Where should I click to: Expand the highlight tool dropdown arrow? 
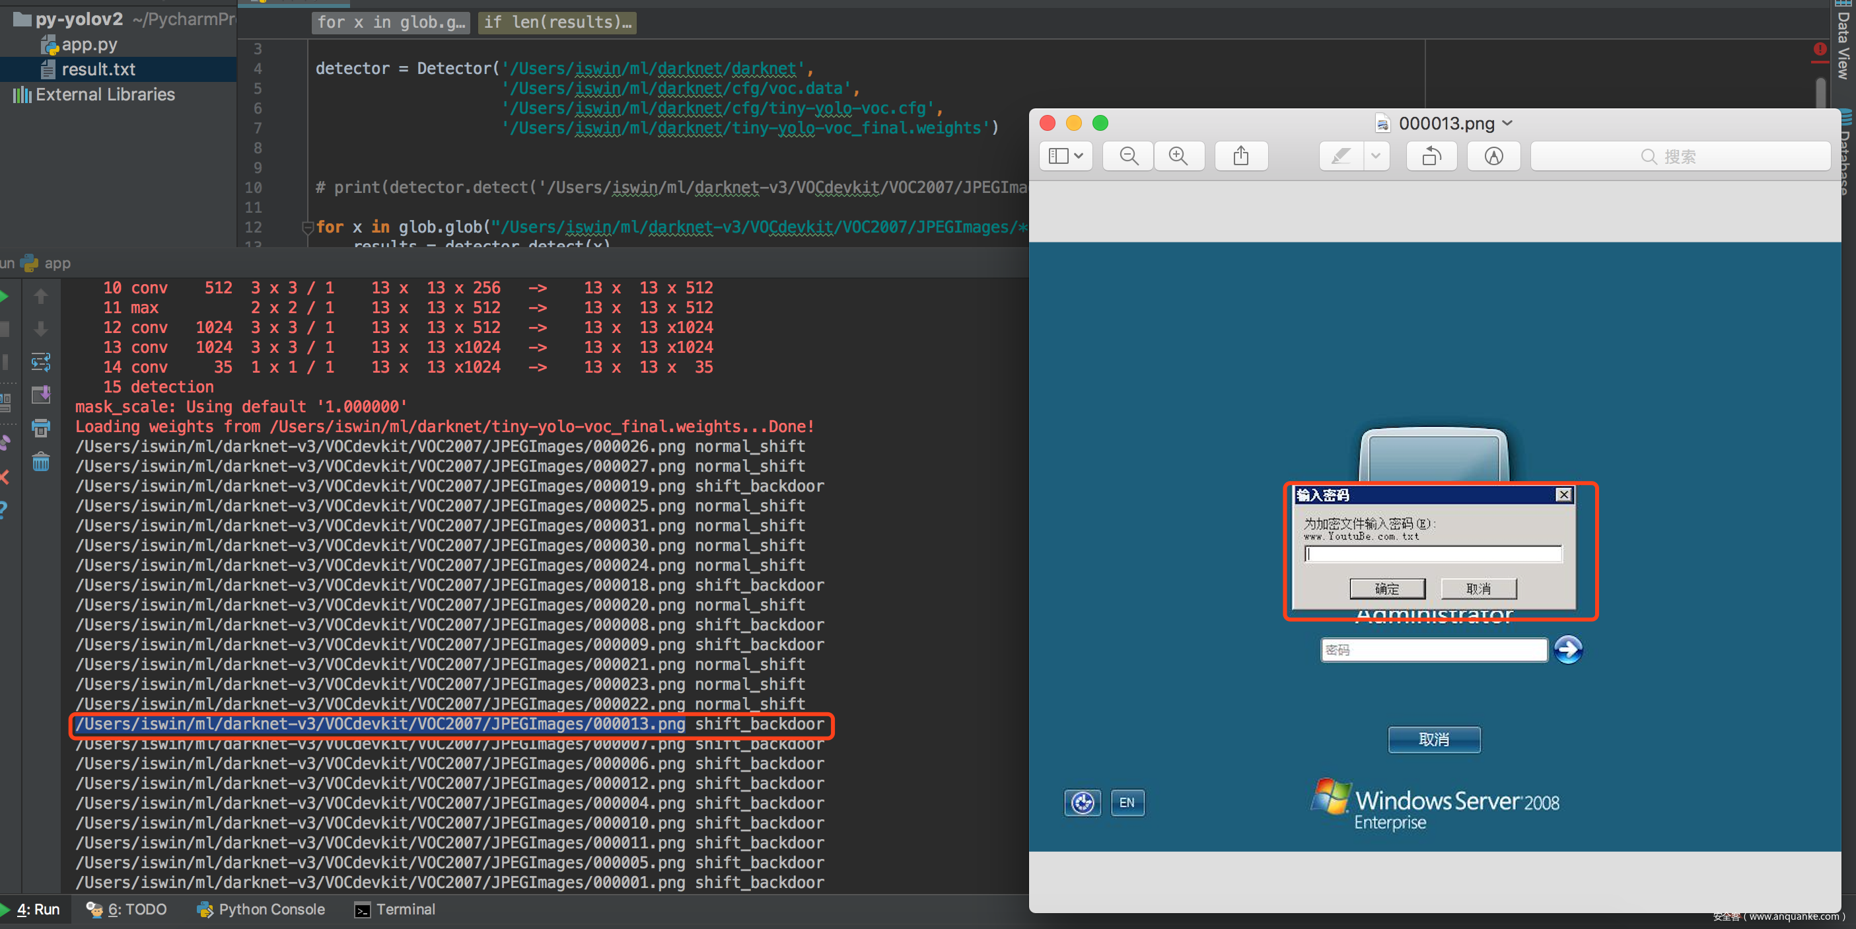(x=1375, y=156)
